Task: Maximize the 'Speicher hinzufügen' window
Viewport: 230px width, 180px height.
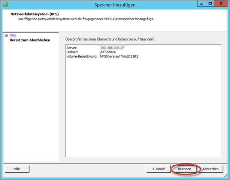Action: (x=210, y=3)
